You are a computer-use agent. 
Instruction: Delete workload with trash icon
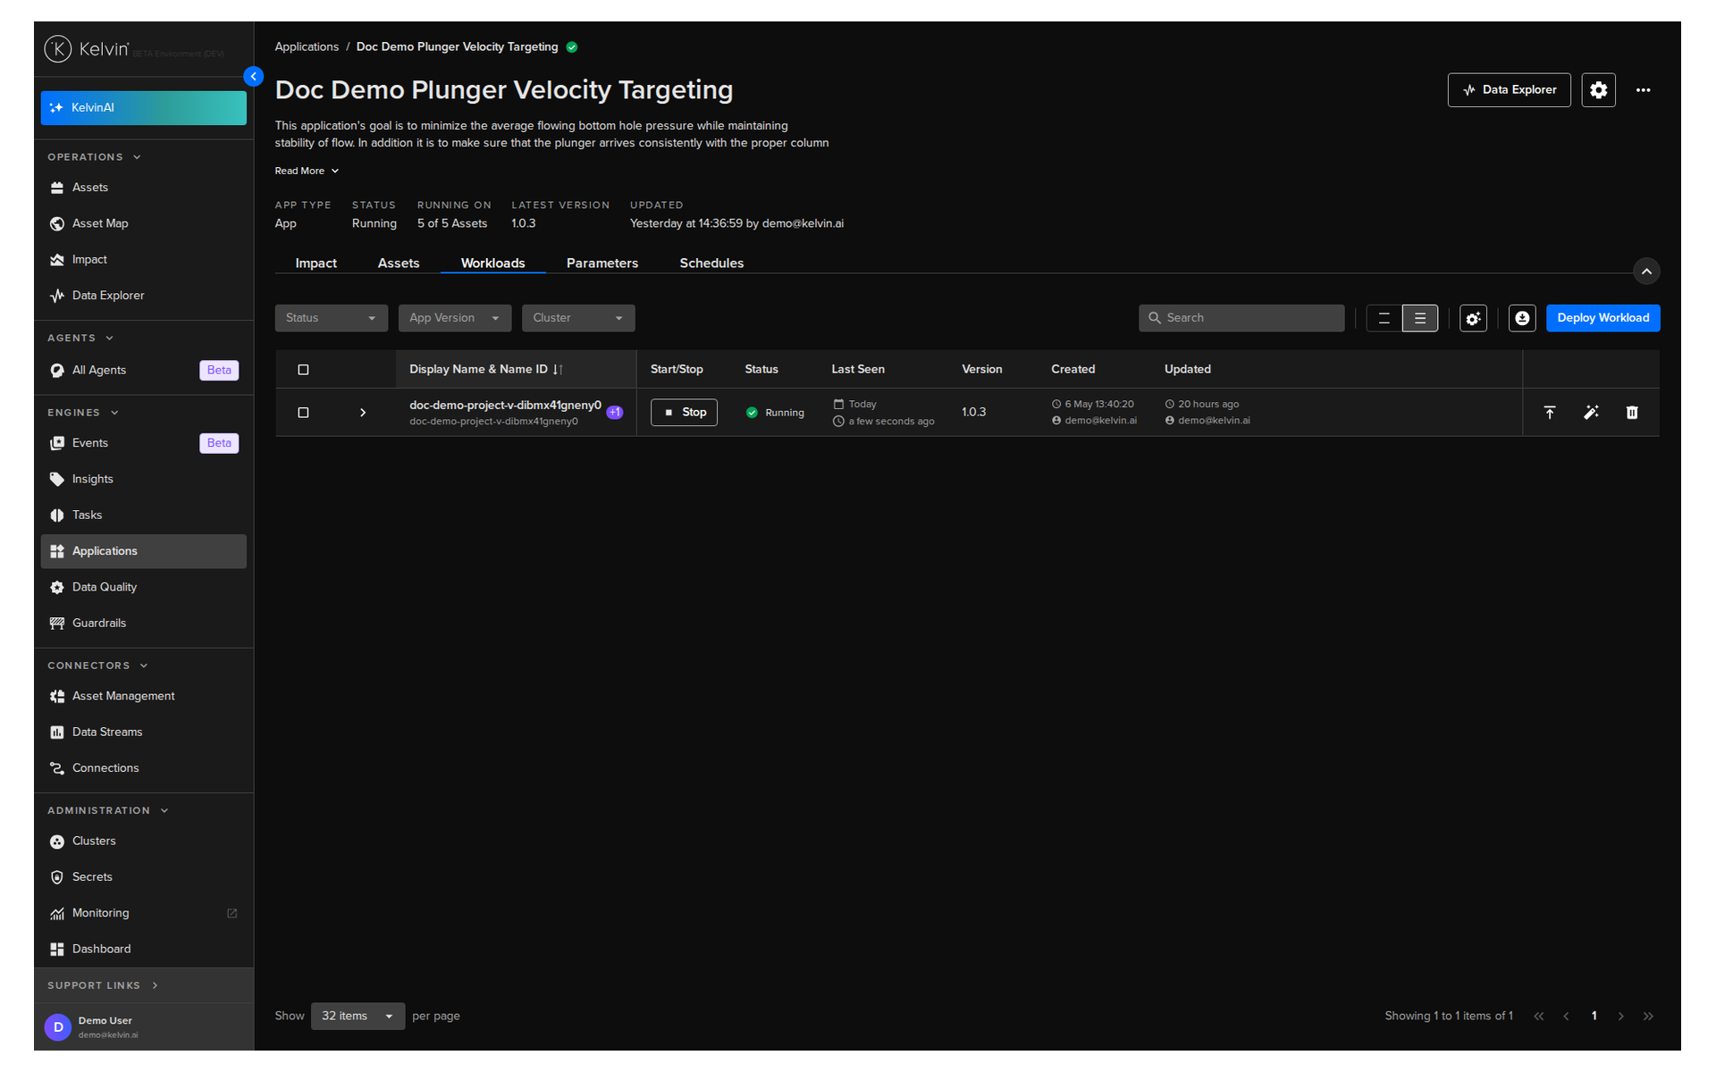1632,413
